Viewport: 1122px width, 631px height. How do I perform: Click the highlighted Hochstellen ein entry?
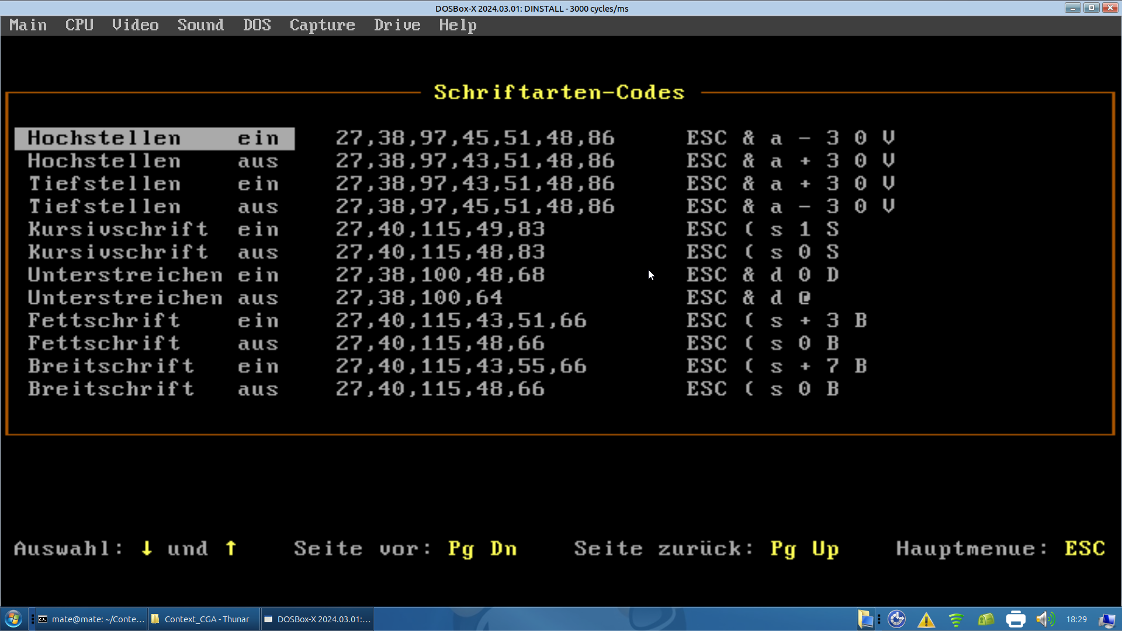[x=154, y=138]
